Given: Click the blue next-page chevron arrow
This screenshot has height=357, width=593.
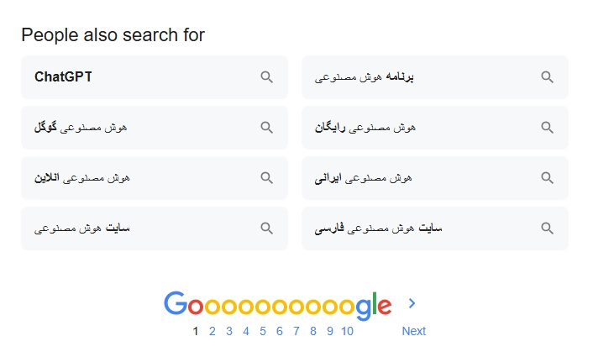Looking at the screenshot, I should 412,304.
